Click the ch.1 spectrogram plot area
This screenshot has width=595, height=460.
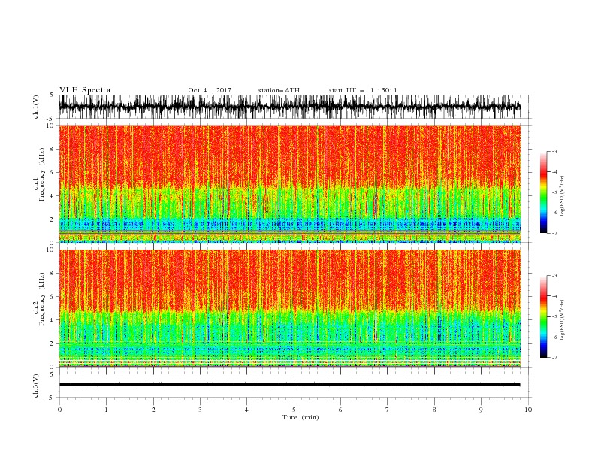click(x=289, y=183)
